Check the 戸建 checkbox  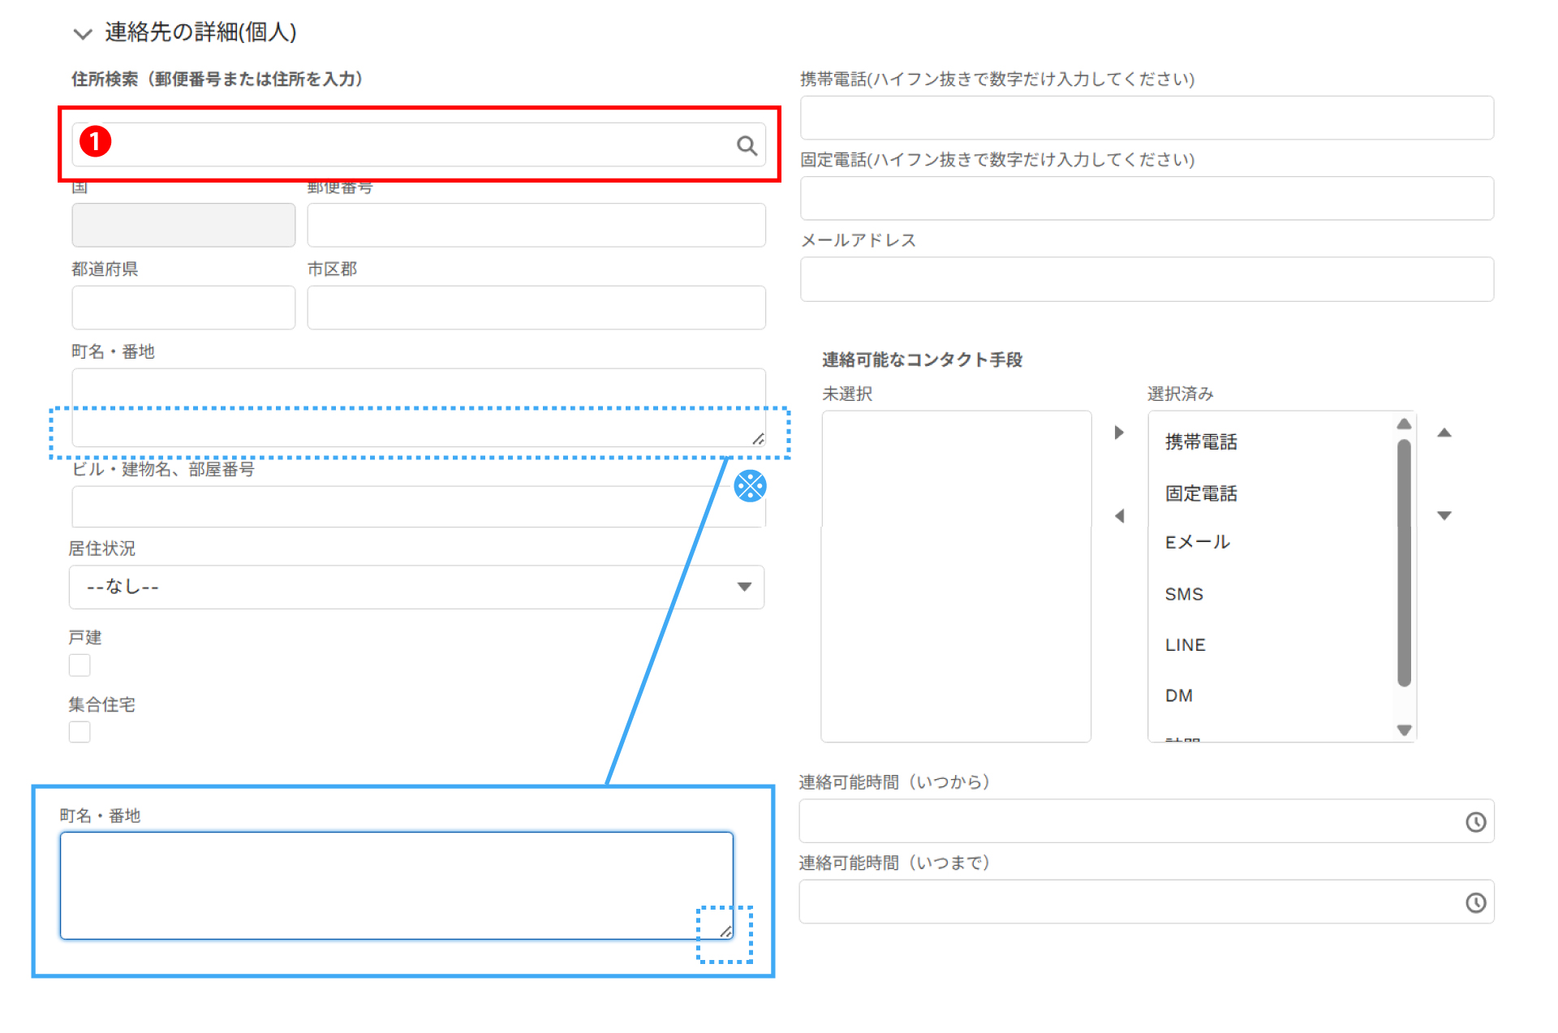(80, 665)
